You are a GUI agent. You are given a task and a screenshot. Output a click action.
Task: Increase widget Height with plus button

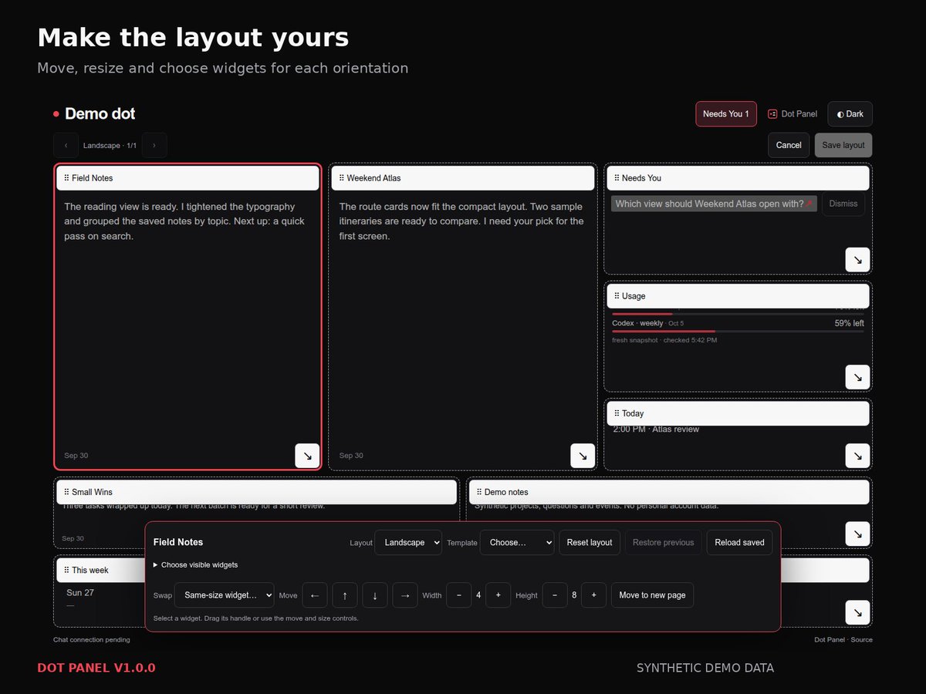(593, 595)
